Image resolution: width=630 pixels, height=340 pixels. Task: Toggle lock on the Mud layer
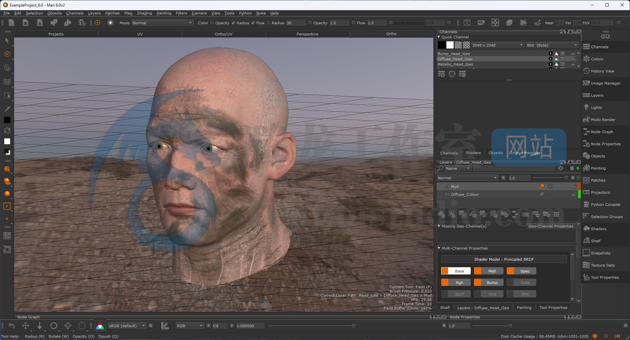point(574,186)
